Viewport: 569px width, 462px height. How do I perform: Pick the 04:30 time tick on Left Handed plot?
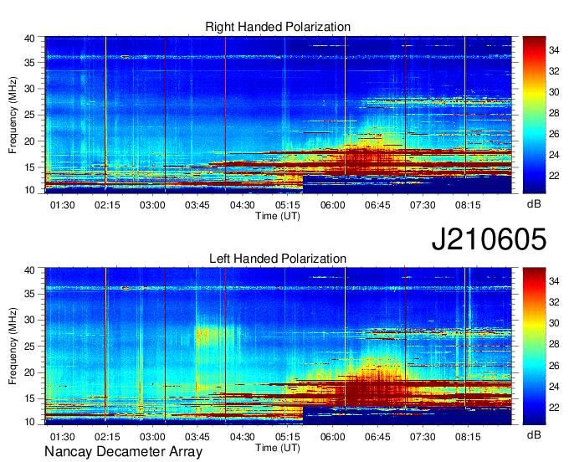coord(243,437)
